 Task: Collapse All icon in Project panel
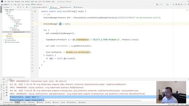point(23,7)
